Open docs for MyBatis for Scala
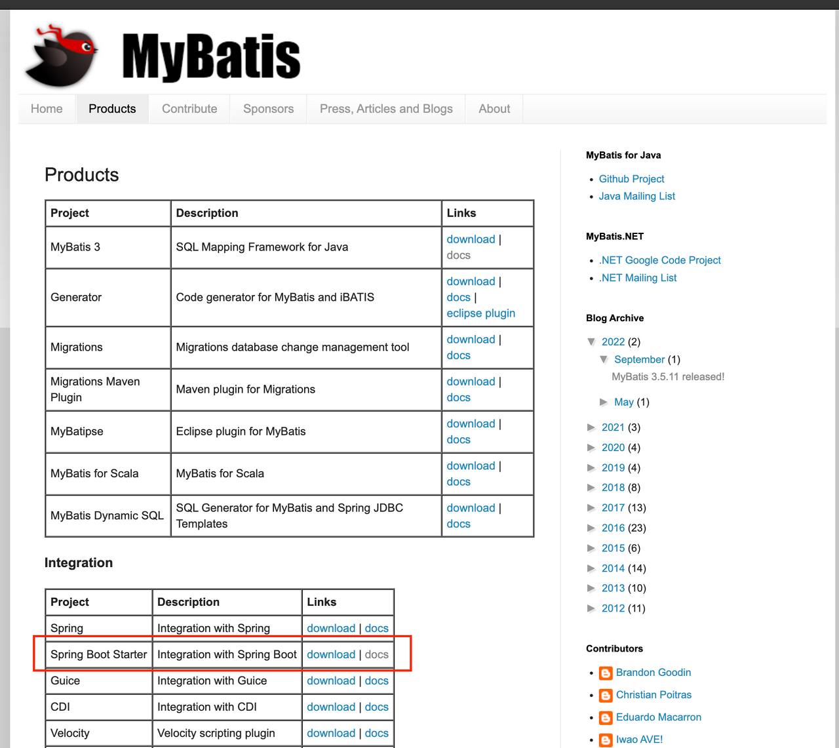This screenshot has height=748, width=839. [x=458, y=482]
